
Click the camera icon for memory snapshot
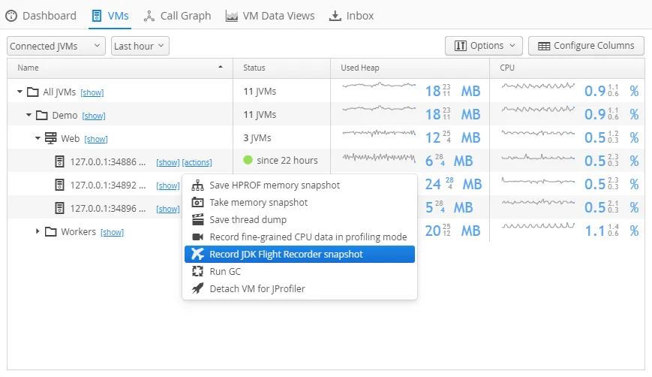197,202
